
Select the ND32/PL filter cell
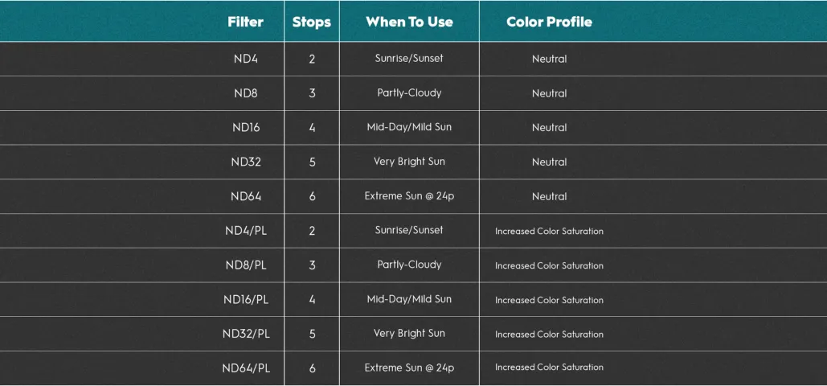click(x=246, y=334)
